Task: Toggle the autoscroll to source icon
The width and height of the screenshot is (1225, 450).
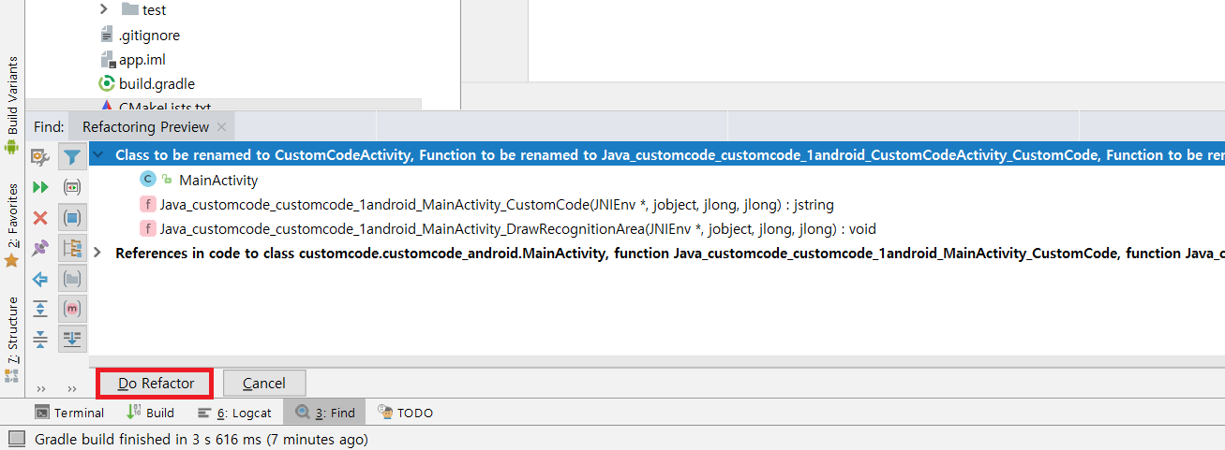Action: click(x=72, y=339)
